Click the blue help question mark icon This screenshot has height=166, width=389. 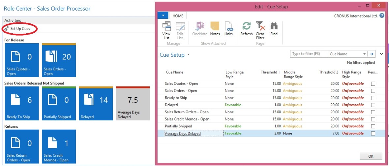click(382, 16)
